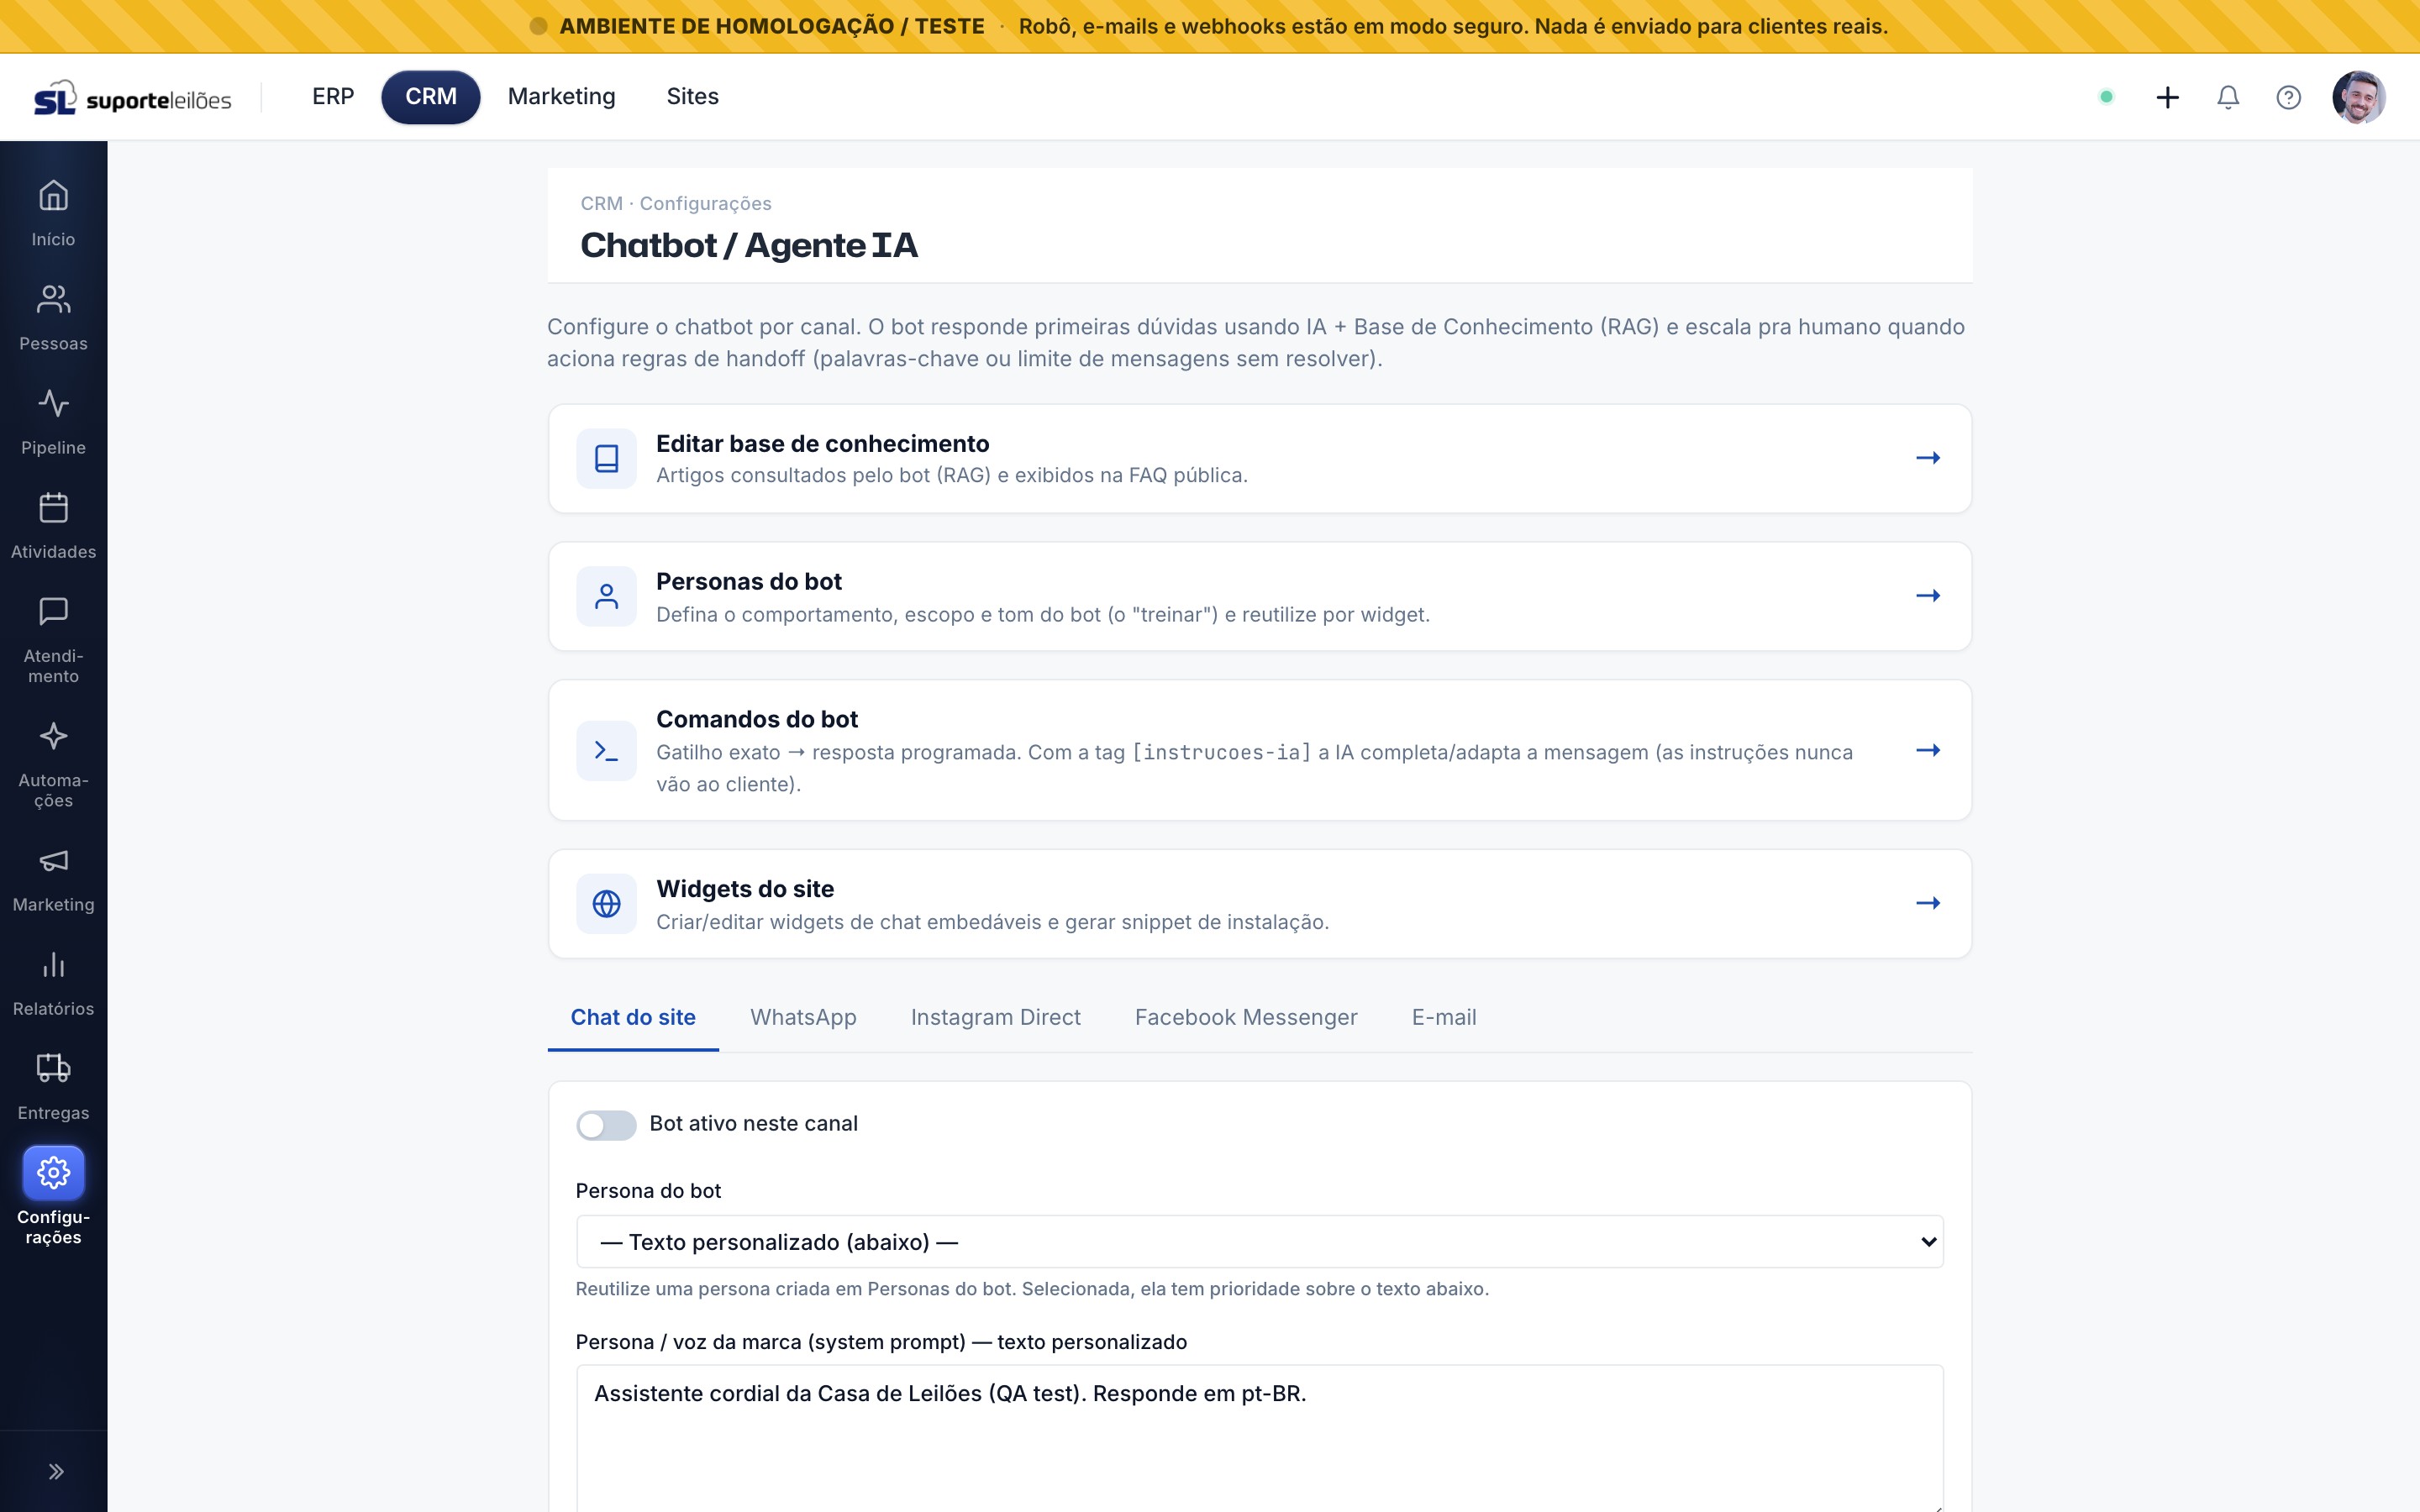2420x1512 pixels.
Task: Click the green online status dot
Action: point(2106,97)
